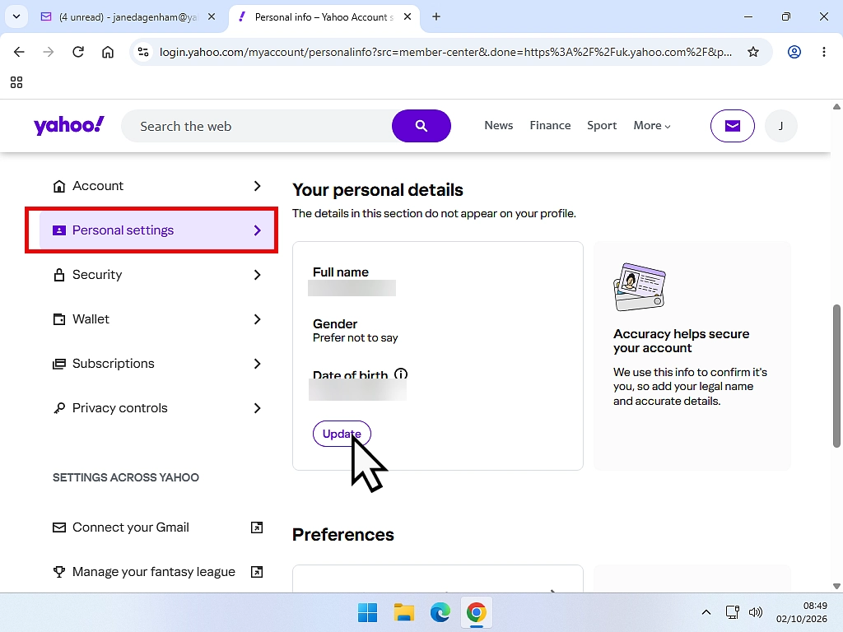The height and width of the screenshot is (632, 843).
Task: Go to News in Yahoo header
Action: [x=498, y=125]
